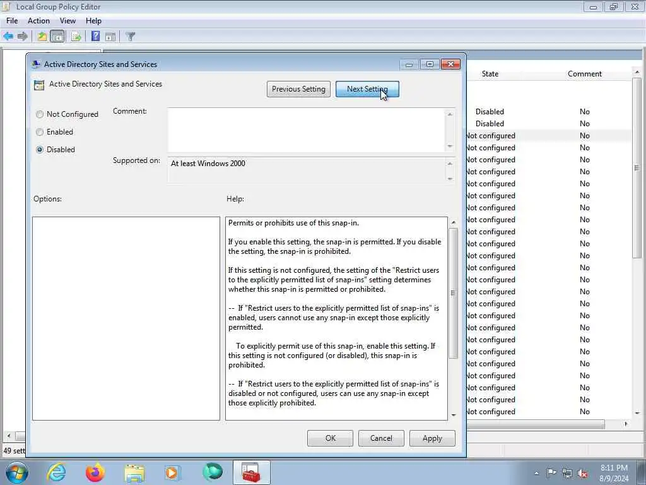The image size is (646, 485).
Task: Click the settings list scroll up arrow
Action: [637, 73]
